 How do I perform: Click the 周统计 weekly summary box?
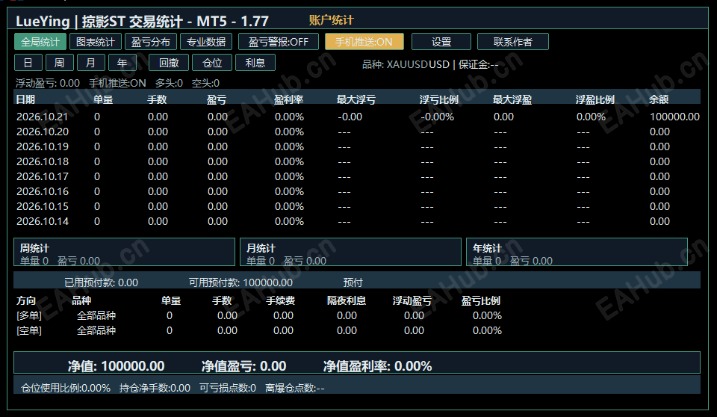coord(125,252)
